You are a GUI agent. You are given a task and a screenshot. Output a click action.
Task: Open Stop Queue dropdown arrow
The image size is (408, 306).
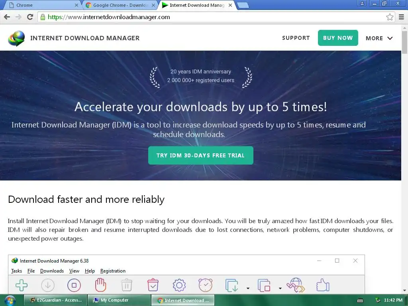pyautogui.click(x=280, y=288)
